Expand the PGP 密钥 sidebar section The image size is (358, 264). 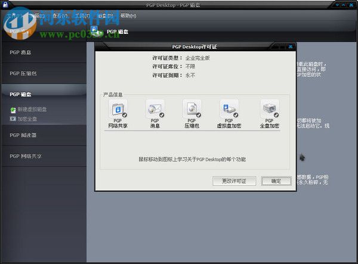(x=44, y=32)
